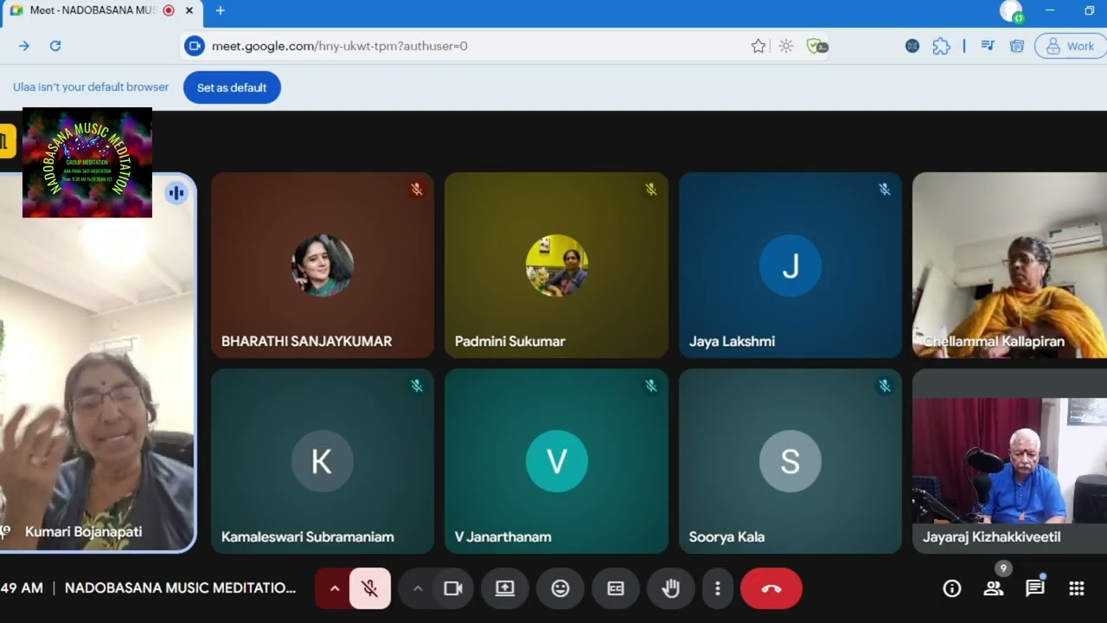The image size is (1107, 623).
Task: Click the yellow icon at the left edge
Action: pos(7,141)
